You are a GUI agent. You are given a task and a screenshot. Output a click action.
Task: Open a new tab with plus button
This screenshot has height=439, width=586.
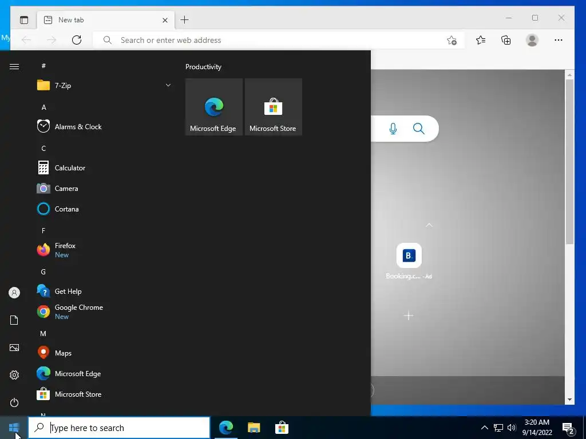click(185, 20)
